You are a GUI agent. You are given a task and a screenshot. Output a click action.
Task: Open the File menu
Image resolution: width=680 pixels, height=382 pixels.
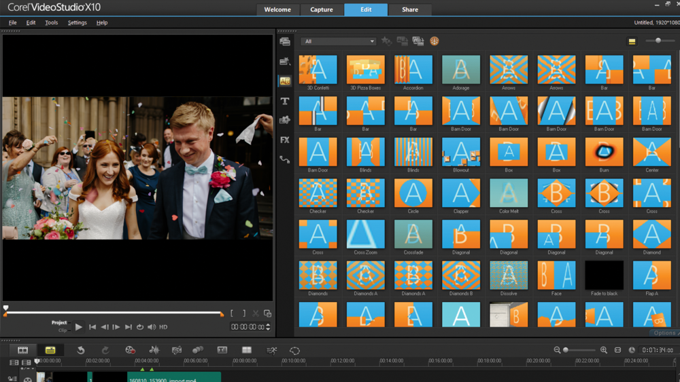(12, 22)
